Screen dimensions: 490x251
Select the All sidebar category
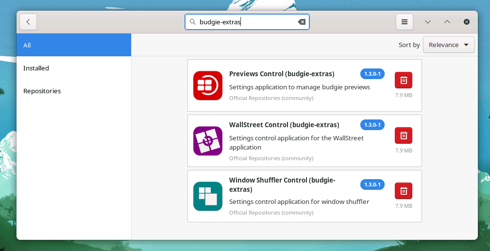tap(74, 45)
